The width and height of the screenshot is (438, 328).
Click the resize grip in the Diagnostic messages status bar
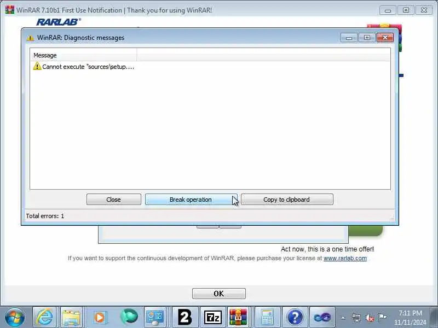coord(391,218)
